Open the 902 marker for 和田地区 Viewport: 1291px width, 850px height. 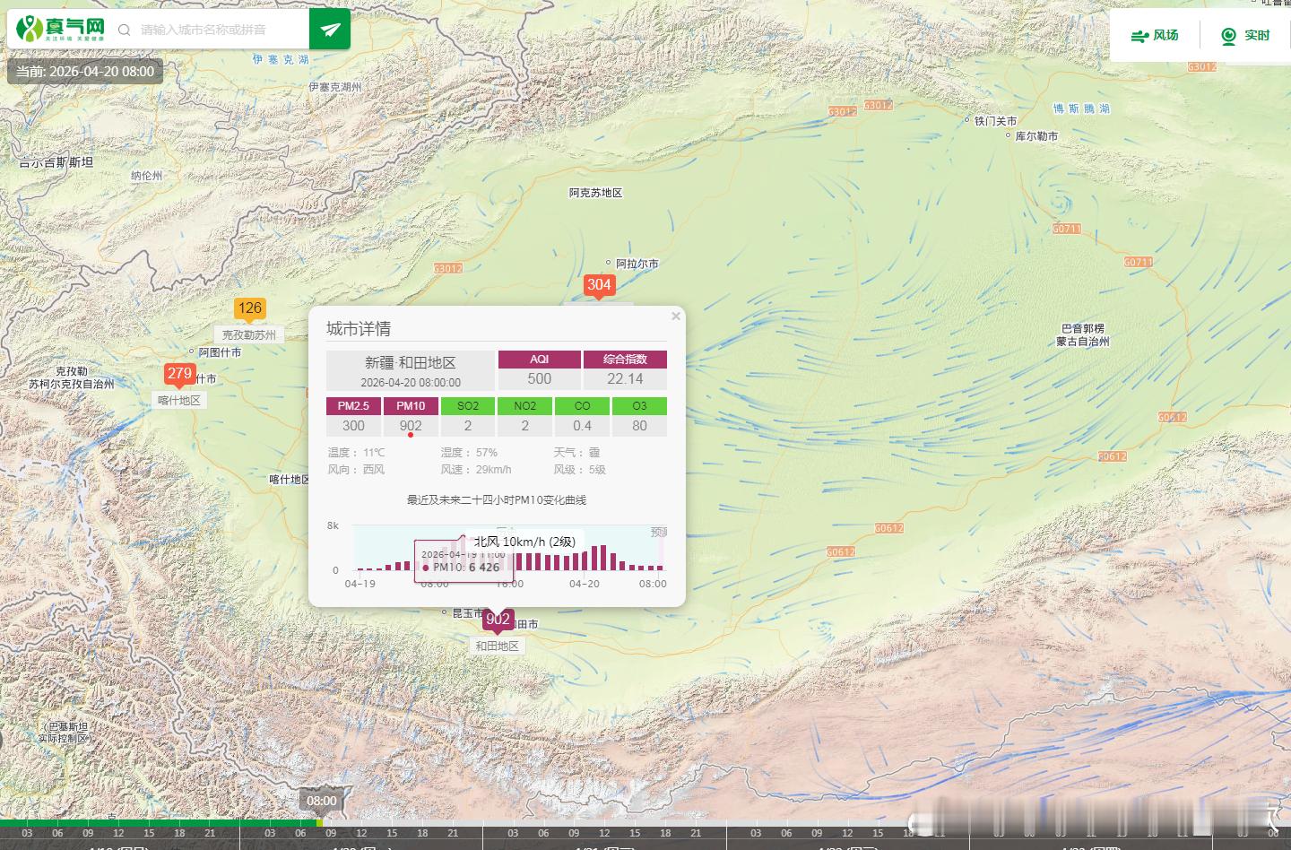(498, 620)
